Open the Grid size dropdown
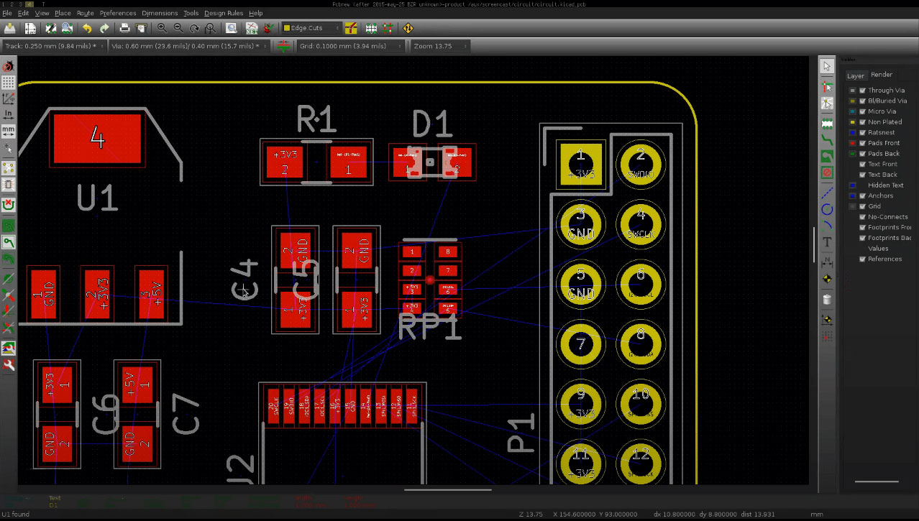Image resolution: width=919 pixels, height=521 pixels. (351, 46)
